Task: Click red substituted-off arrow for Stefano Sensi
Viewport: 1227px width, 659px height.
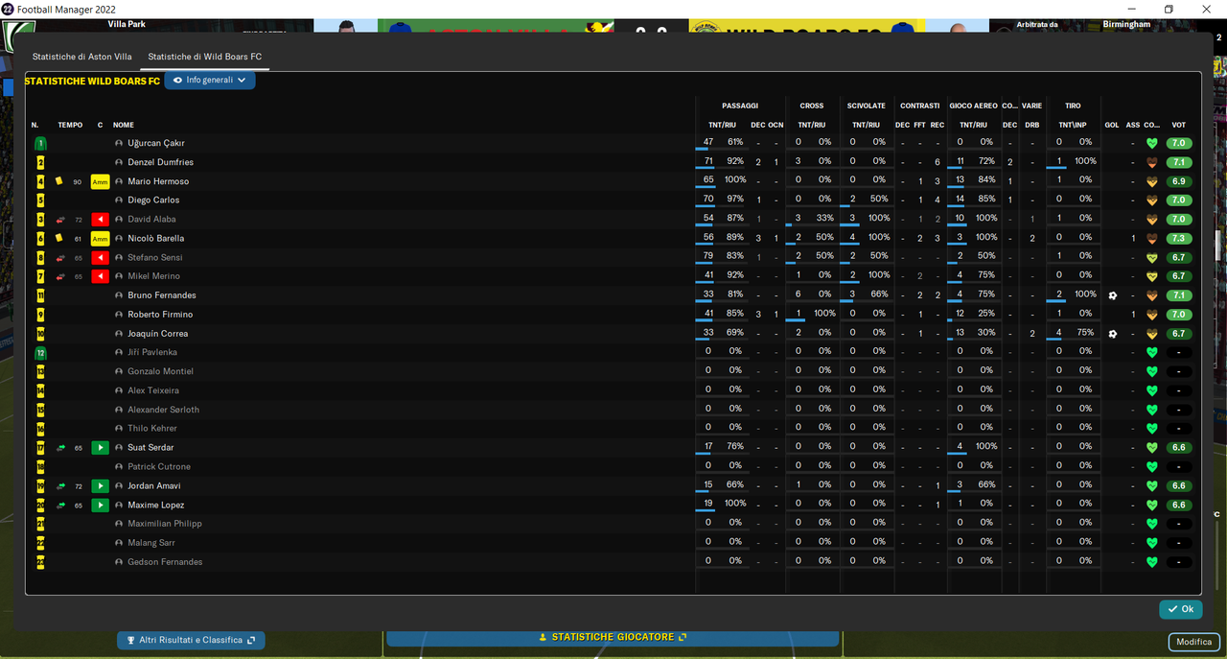Action: 100,257
